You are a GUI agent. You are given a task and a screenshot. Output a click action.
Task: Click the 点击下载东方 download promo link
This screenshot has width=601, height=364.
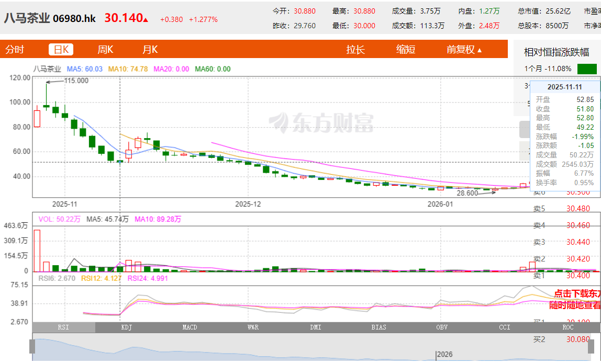(x=577, y=293)
